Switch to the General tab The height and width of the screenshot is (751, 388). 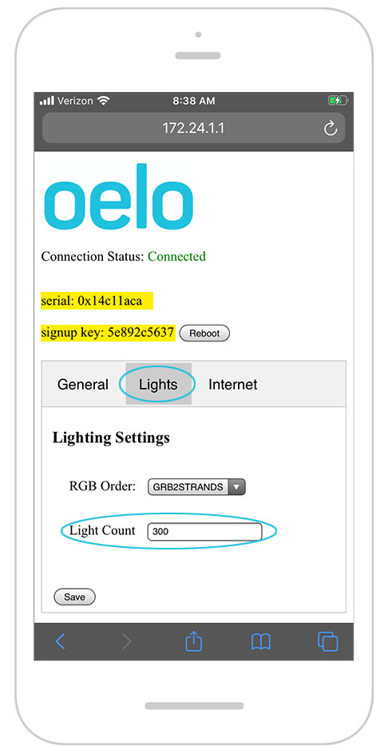pyautogui.click(x=83, y=385)
